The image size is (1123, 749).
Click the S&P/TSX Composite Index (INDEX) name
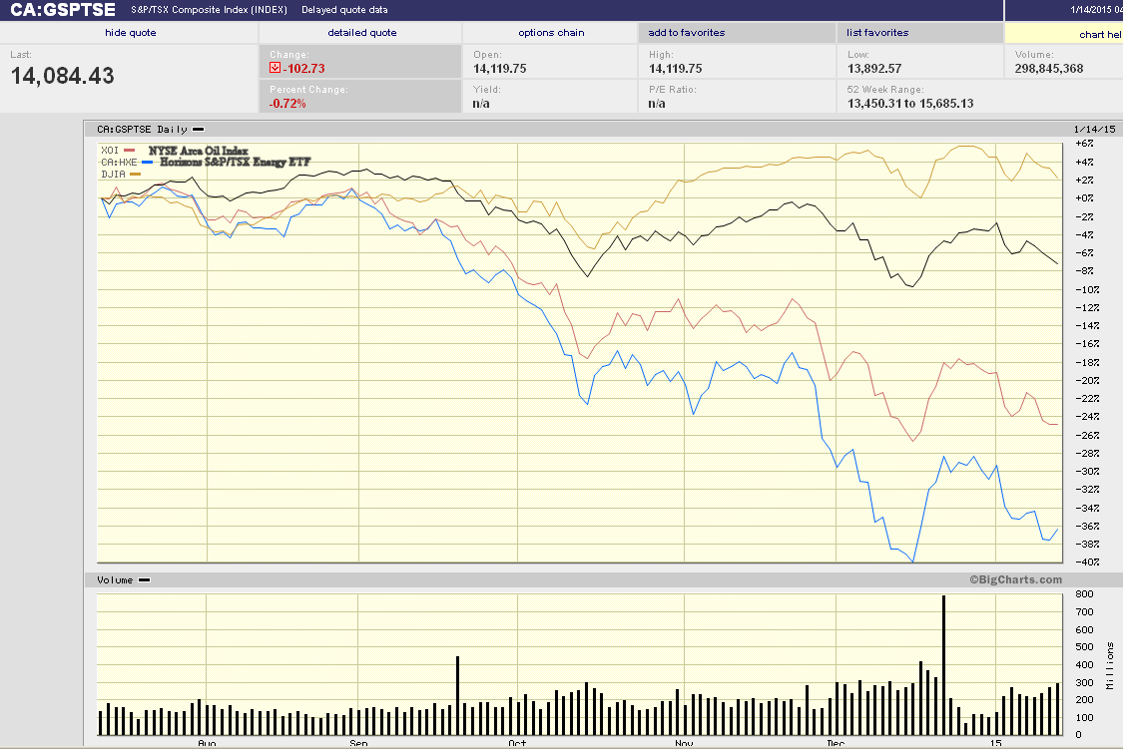[x=210, y=10]
